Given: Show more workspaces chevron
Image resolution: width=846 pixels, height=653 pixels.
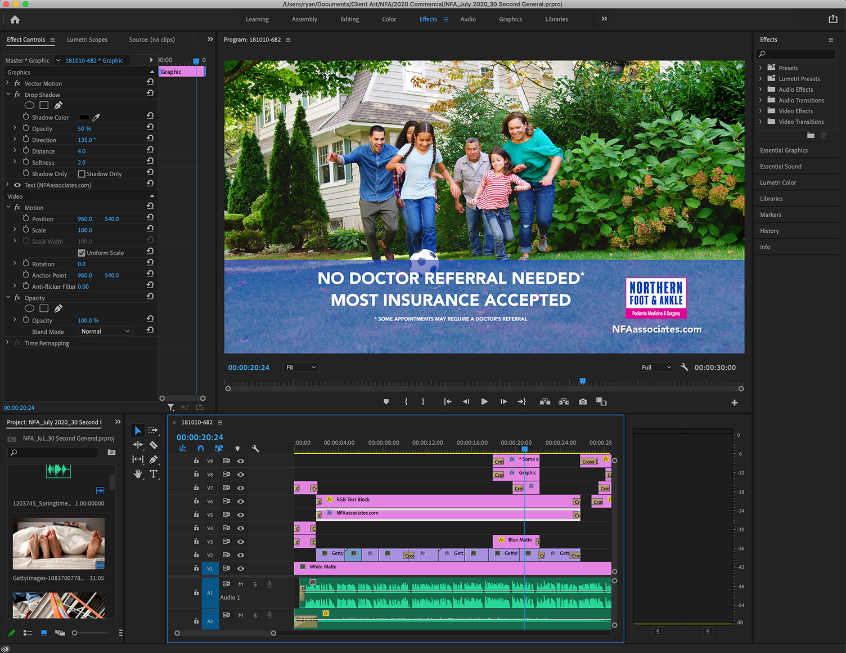Looking at the screenshot, I should tap(604, 19).
